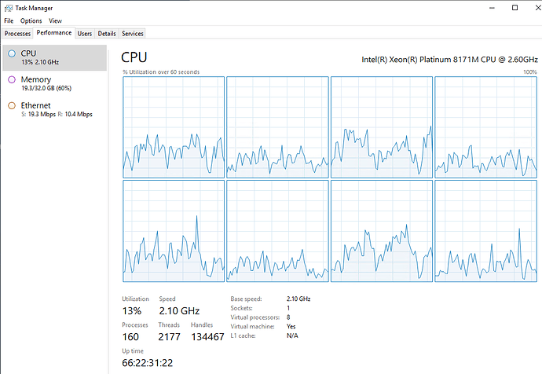Select the Memory circle icon in sidebar
Screen dimensions: 542x374
pos(11,79)
